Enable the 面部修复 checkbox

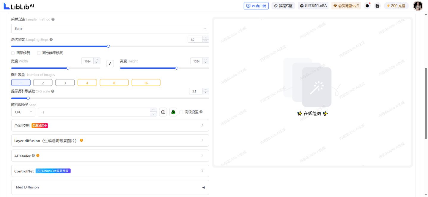pyautogui.click(x=13, y=53)
